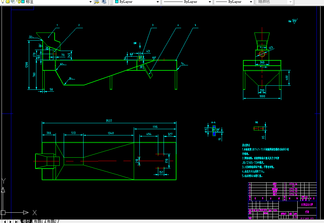Select the 1000 width dimension in side view
The image size is (324, 223).
point(262,96)
